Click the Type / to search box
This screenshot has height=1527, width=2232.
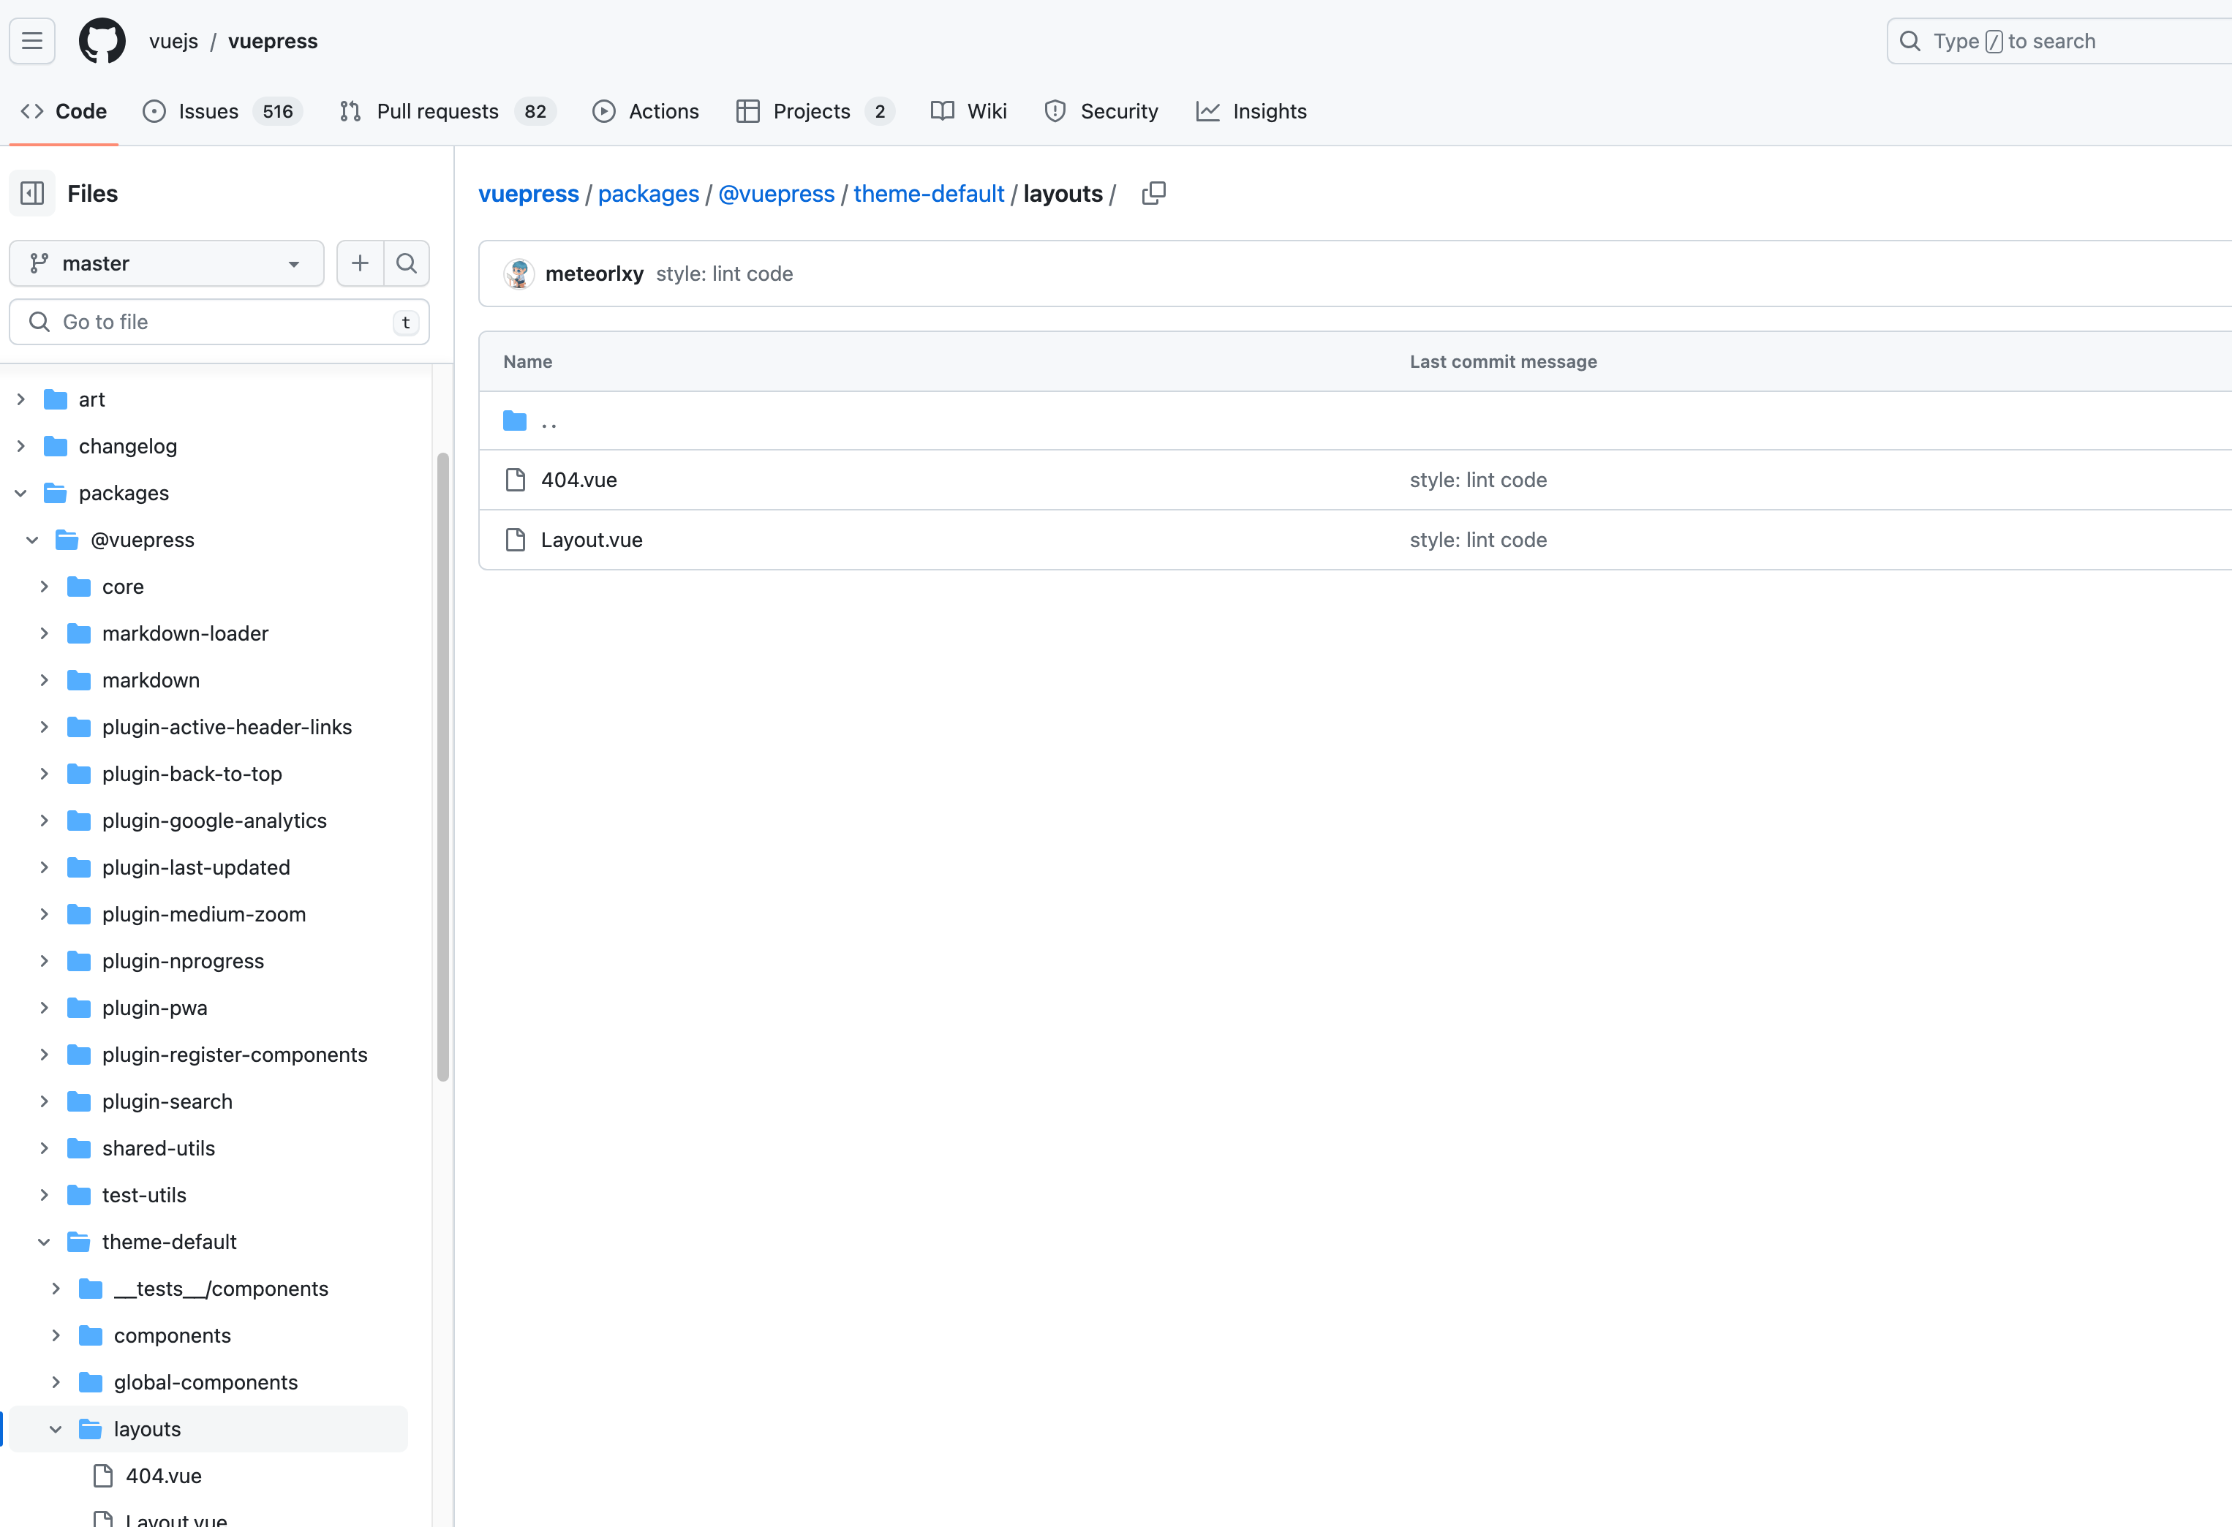click(x=2059, y=40)
